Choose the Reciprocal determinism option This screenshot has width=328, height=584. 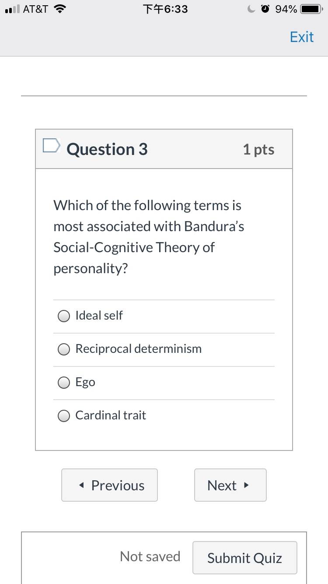pos(64,349)
